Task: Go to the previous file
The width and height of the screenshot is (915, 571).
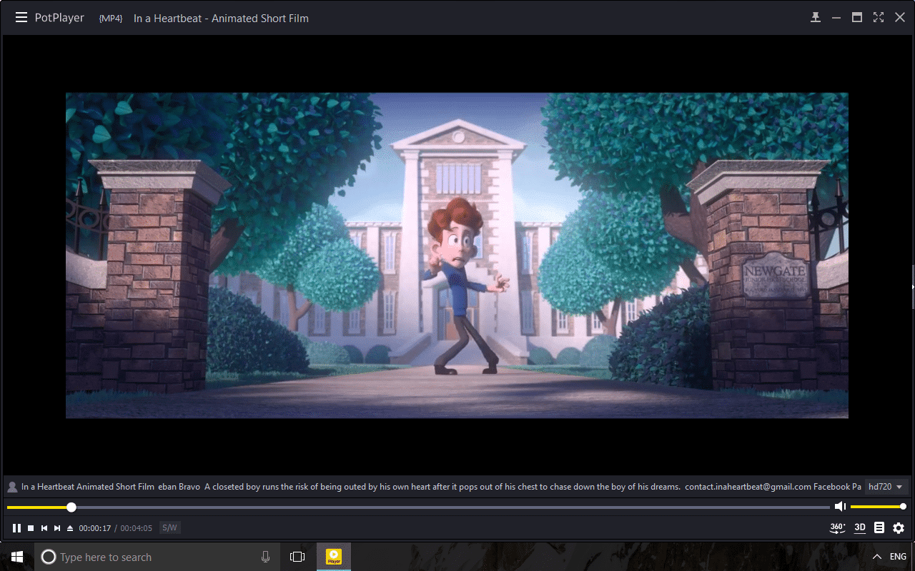Action: [44, 528]
